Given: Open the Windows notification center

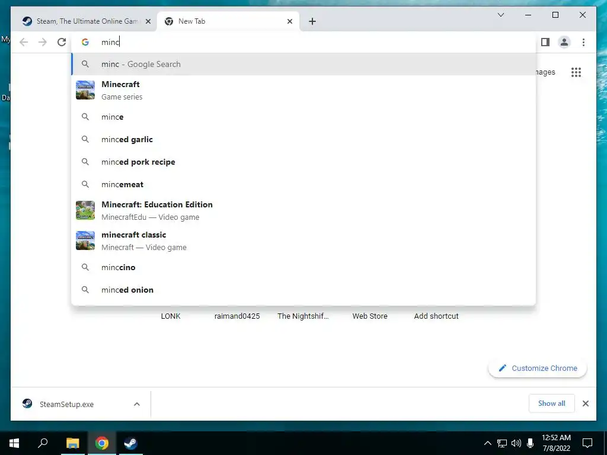Looking at the screenshot, I should point(587,443).
